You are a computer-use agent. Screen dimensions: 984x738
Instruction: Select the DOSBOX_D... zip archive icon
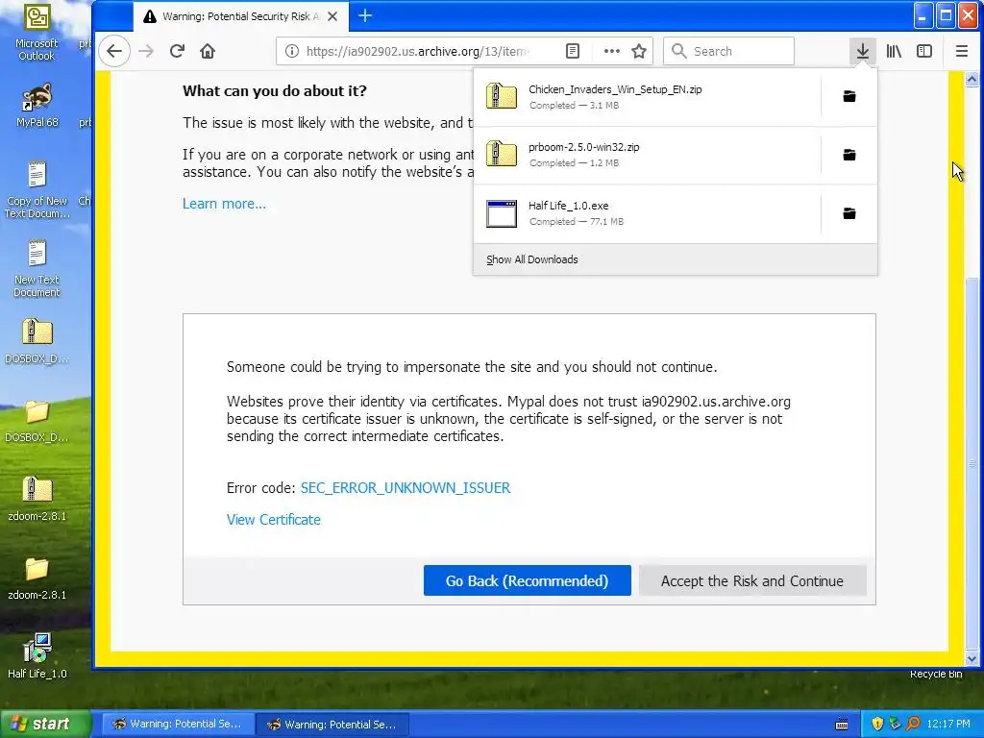37,341
